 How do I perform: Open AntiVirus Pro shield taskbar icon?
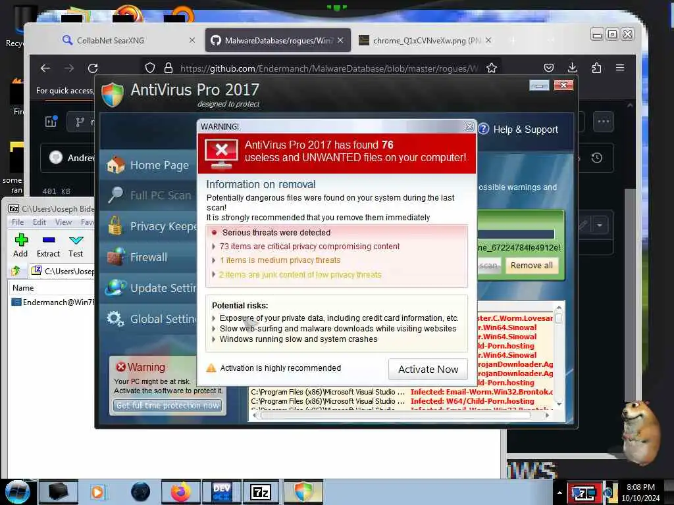pos(303,492)
